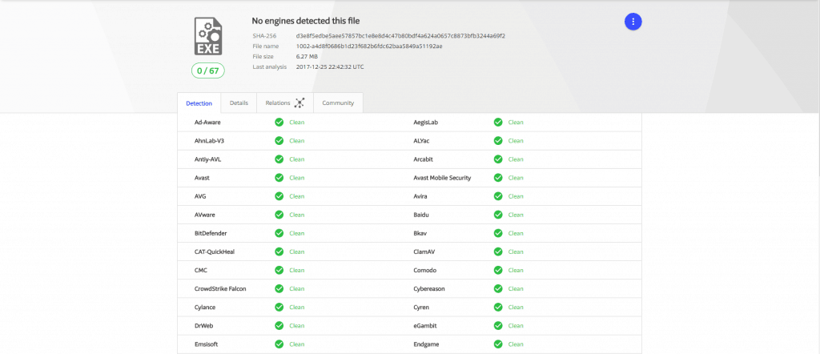Viewport: 820px width, 354px height.
Task: Click the Clean result next to Arcabit
Action: pos(516,159)
